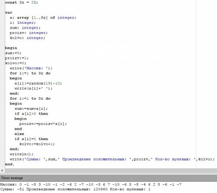The height and width of the screenshot is (193, 217).
Task: Click the 'a[i]:=random(19)-10;' line
Action: pos(38,83)
